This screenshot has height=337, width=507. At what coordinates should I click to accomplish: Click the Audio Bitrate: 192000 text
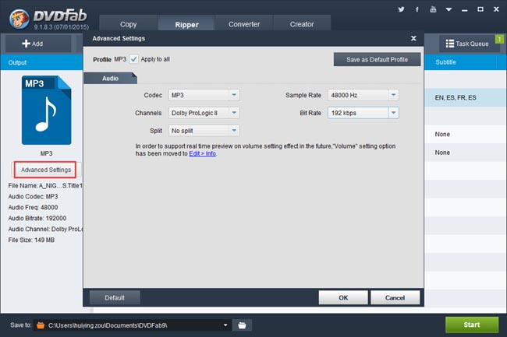point(37,219)
